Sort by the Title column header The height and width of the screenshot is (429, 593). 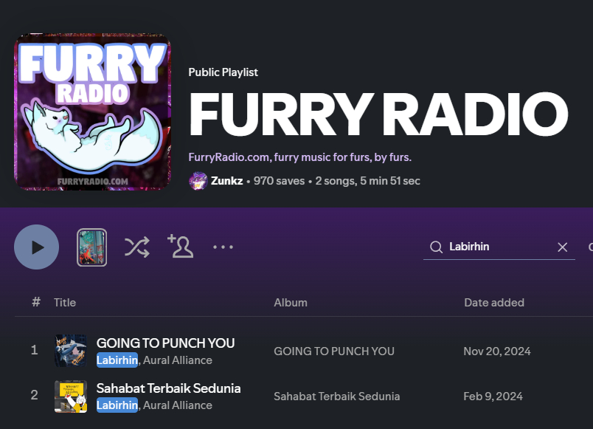65,303
